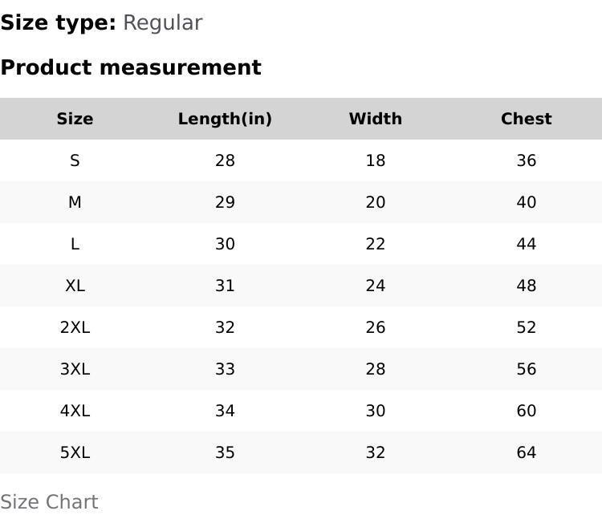Image resolution: width=602 pixels, height=531 pixels.
Task: Select the 3XL size row label
Action: click(75, 369)
